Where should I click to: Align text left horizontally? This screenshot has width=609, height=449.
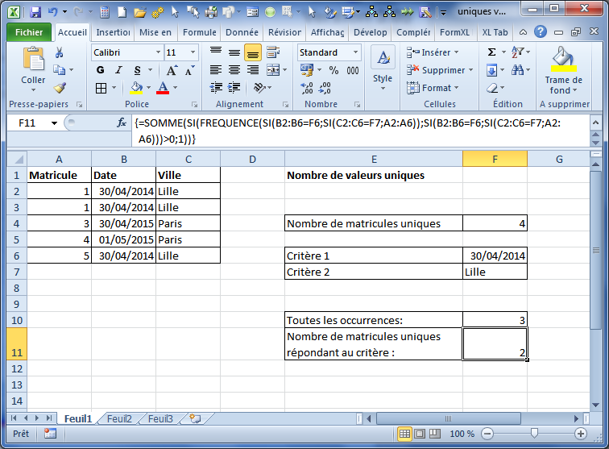pyautogui.click(x=216, y=70)
